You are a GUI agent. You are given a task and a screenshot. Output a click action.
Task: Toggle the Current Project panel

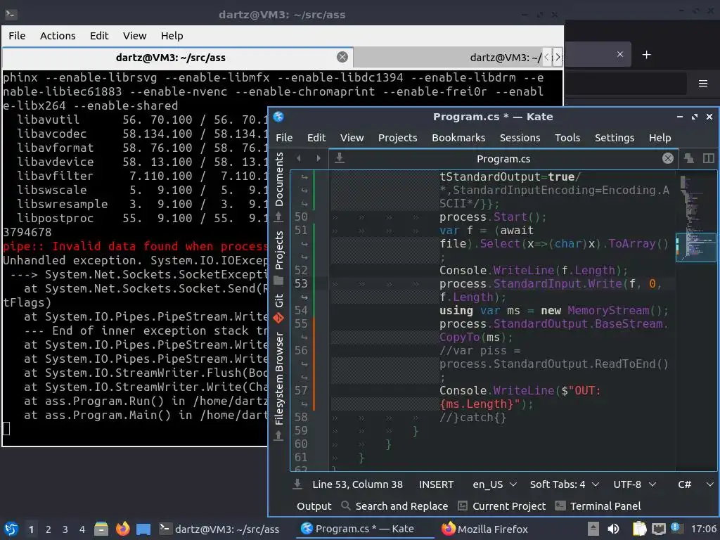502,506
